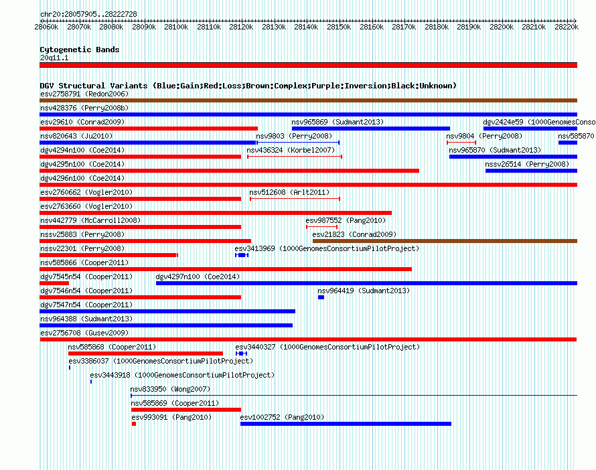Click nsv512608 (Arlt2011) label
Image resolution: width=596 pixels, height=470 pixels.
pyautogui.click(x=289, y=192)
